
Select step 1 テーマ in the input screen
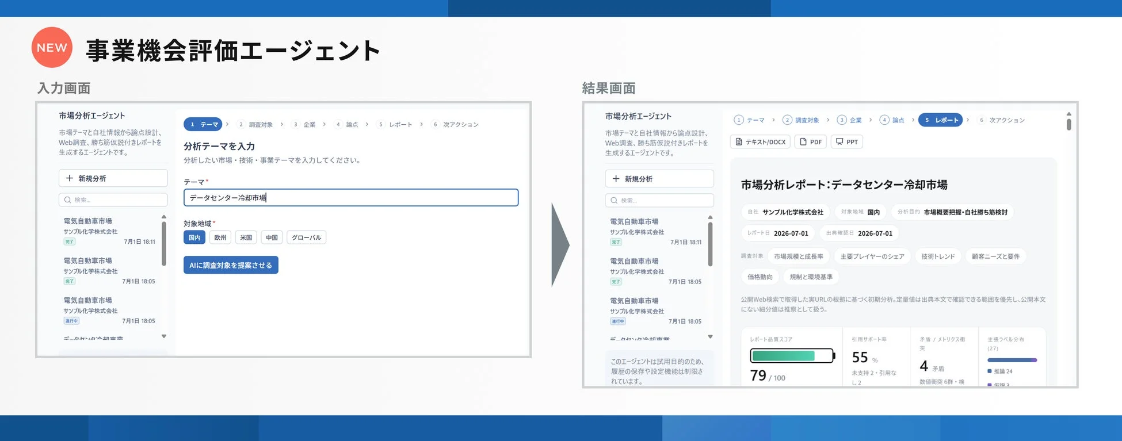pos(203,124)
